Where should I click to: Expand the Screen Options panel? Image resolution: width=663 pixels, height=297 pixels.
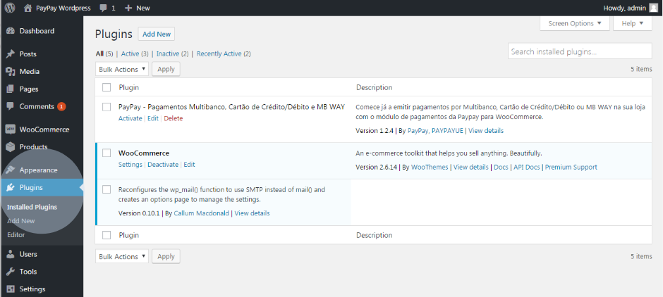click(x=575, y=24)
